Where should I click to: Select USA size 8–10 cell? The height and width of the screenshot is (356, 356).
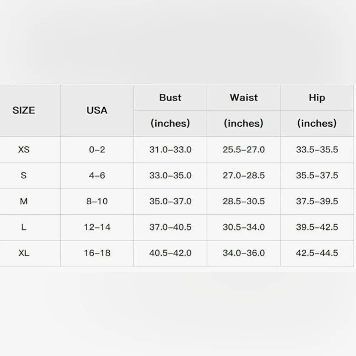tap(97, 201)
